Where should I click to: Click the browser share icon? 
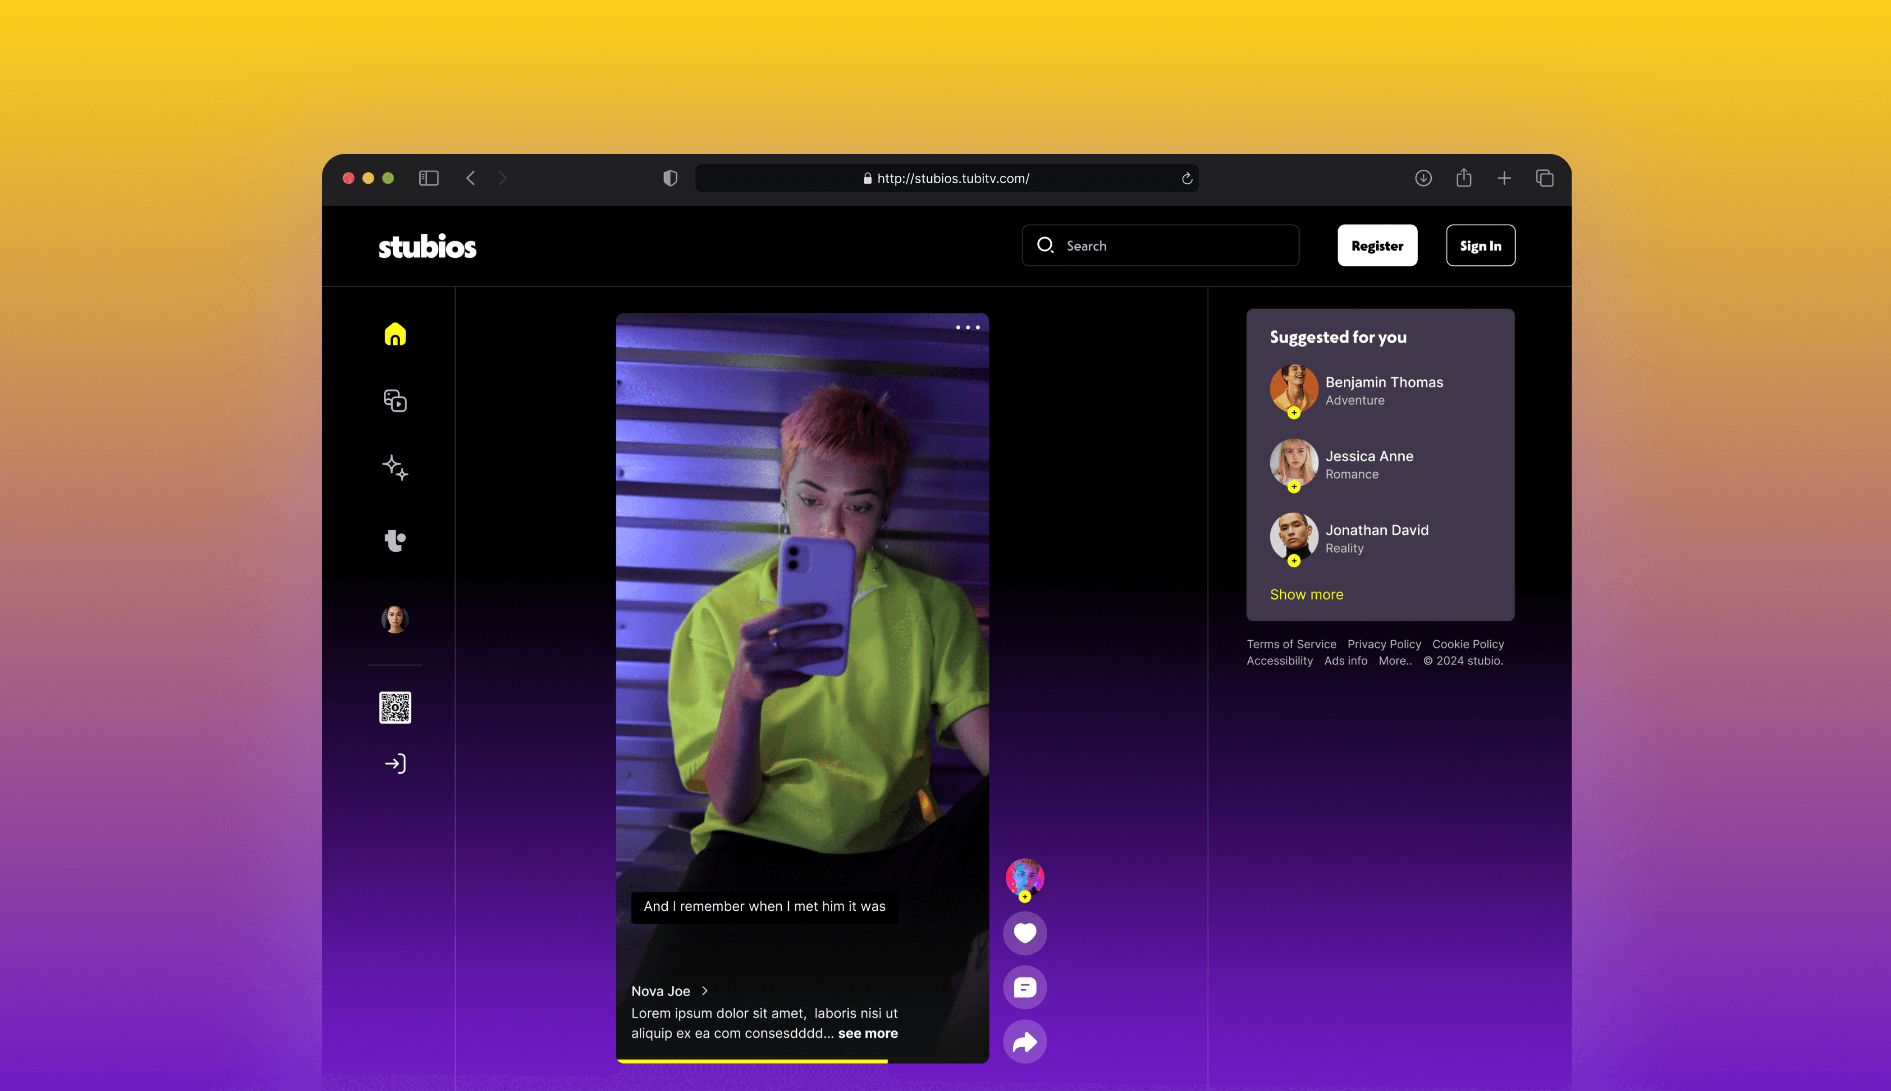pyautogui.click(x=1464, y=177)
